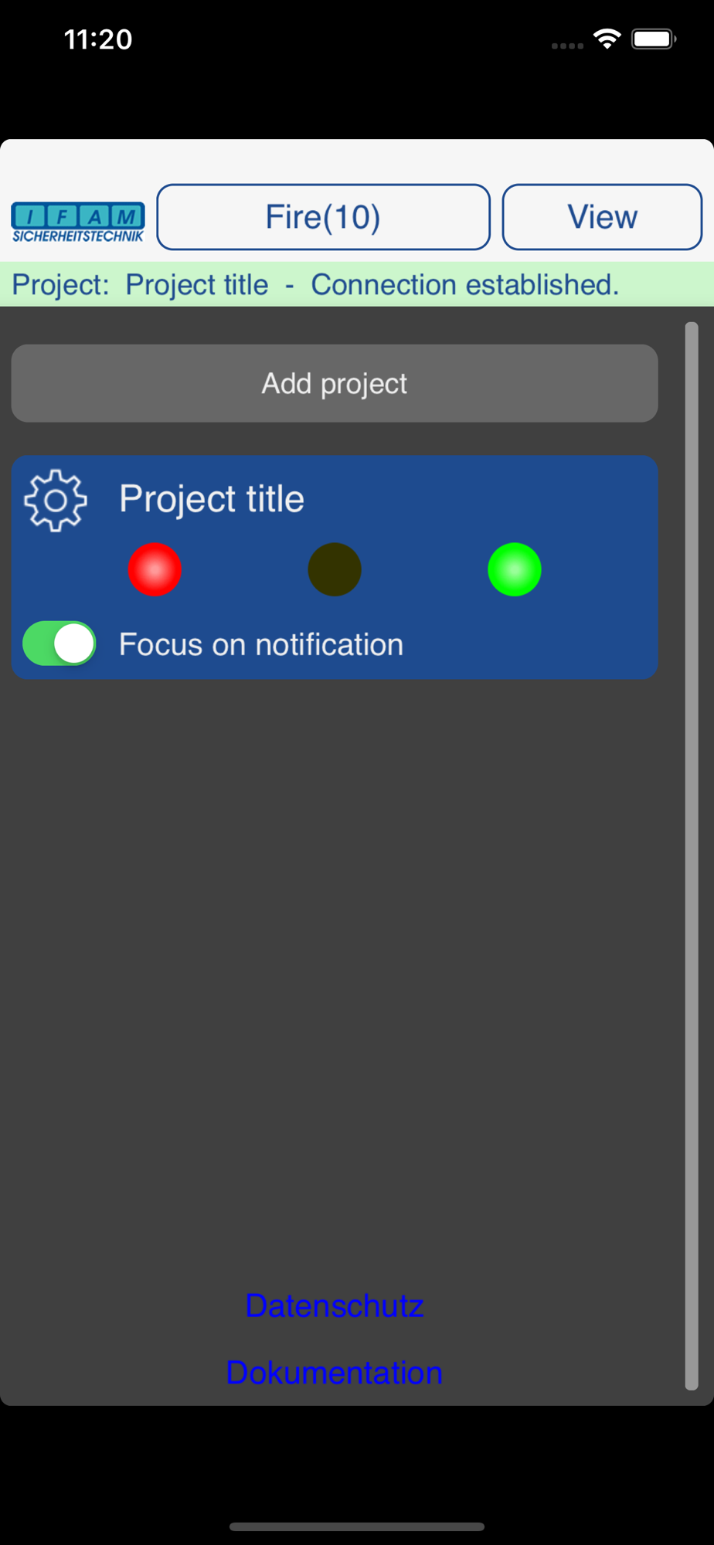Open the View button

tap(602, 217)
